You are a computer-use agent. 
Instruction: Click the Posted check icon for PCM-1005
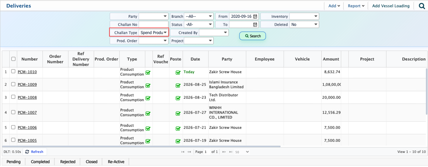(178, 141)
